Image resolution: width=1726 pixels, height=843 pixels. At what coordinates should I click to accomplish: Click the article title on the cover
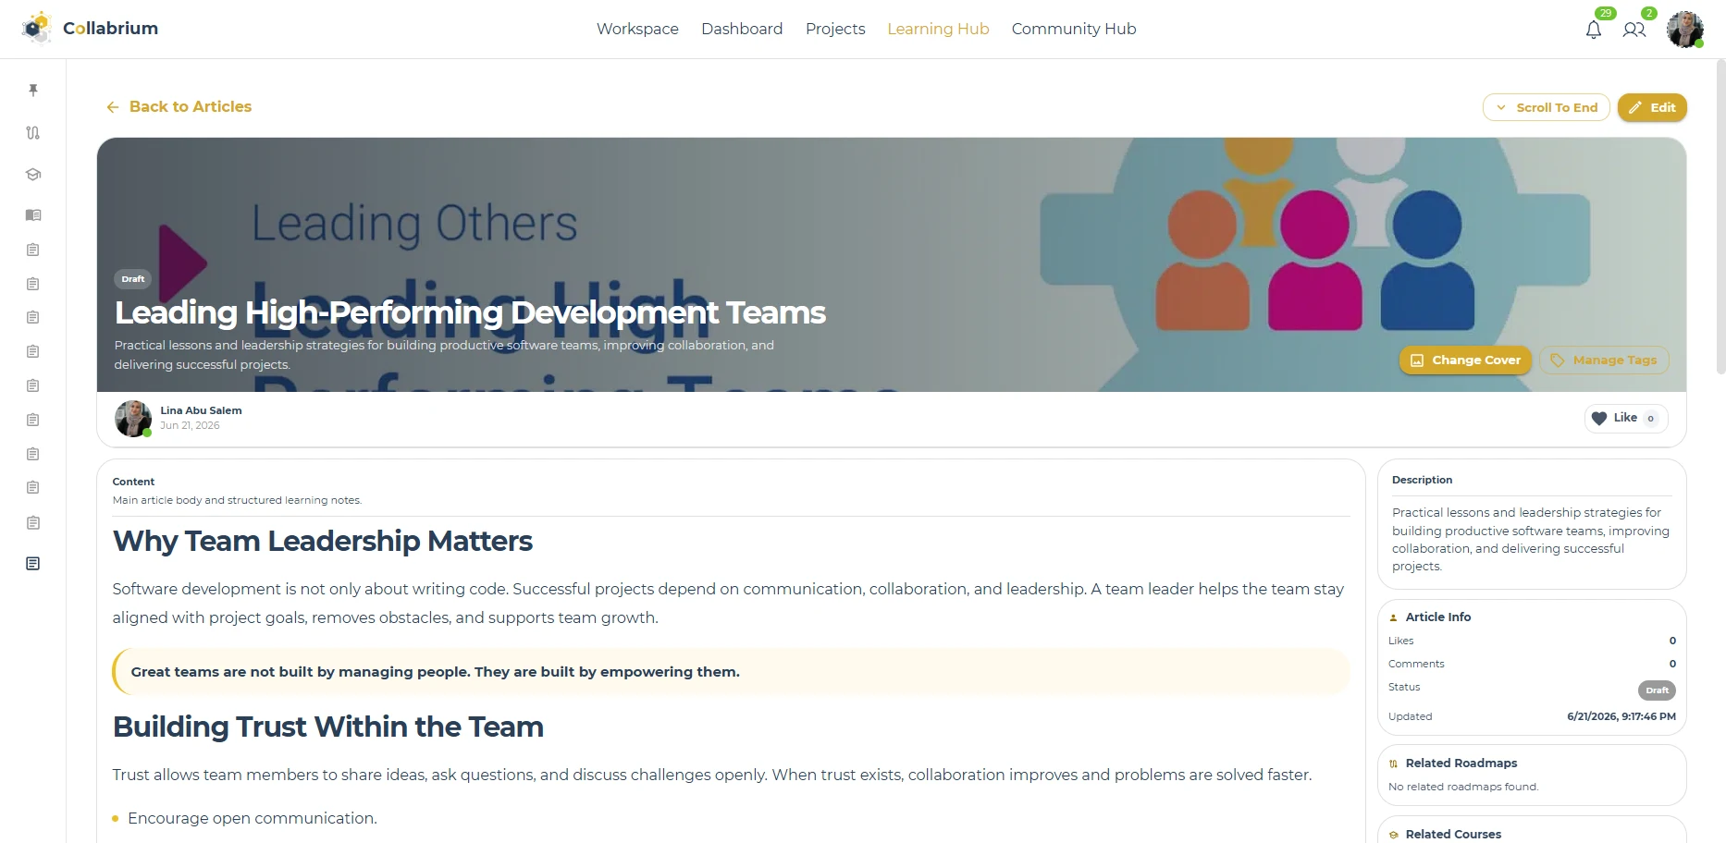pyautogui.click(x=470, y=312)
